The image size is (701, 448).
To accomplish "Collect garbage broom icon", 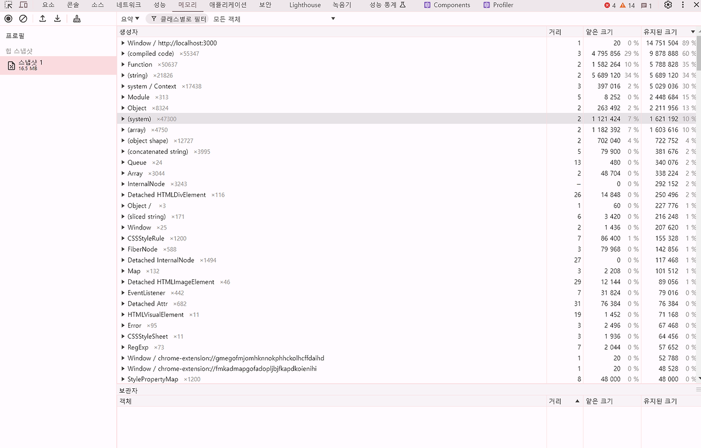I will (x=77, y=19).
